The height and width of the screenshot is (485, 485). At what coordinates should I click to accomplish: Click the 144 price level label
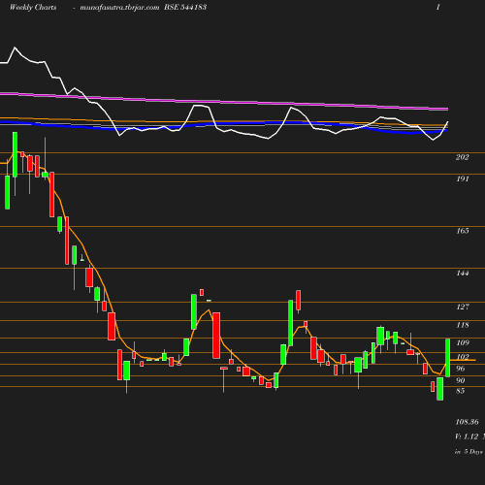pos(463,273)
